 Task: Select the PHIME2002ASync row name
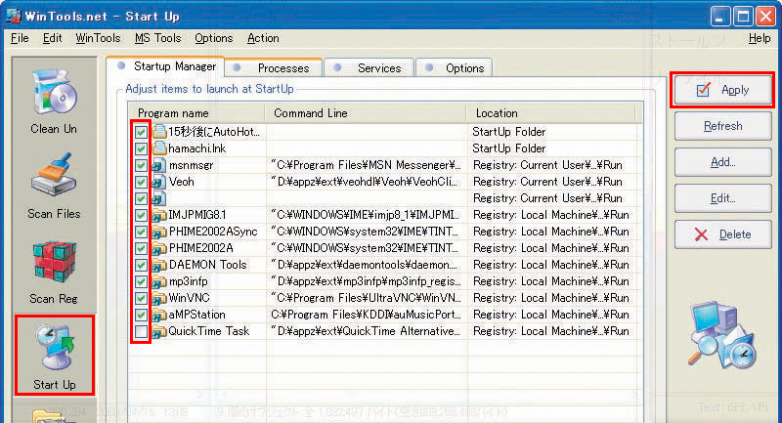point(213,232)
